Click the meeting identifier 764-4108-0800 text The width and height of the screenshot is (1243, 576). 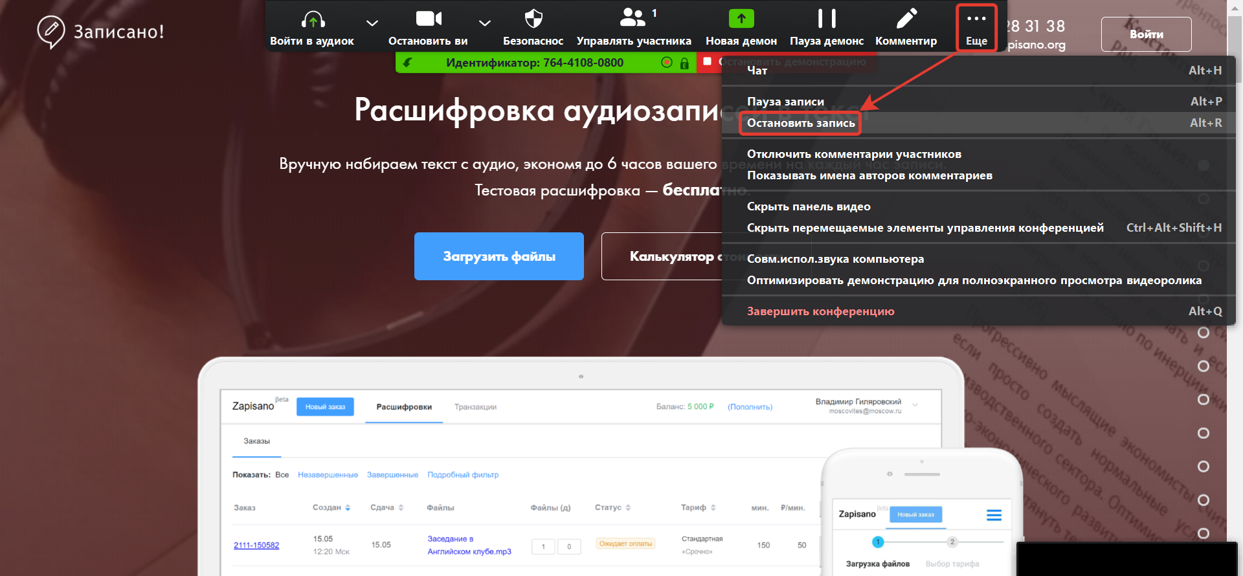(x=583, y=63)
